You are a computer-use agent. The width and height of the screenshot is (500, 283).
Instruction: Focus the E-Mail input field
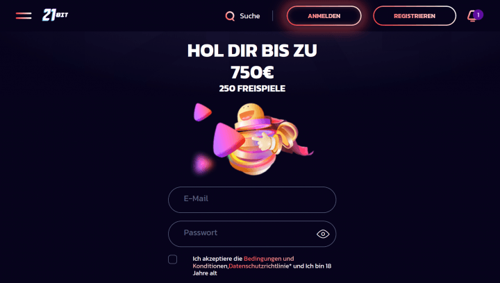point(252,200)
